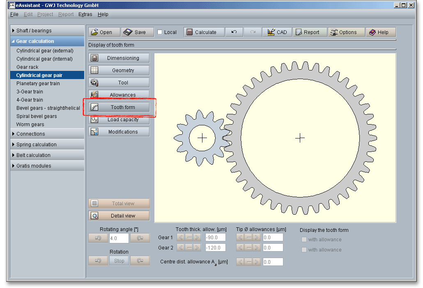
Task: Click the undo arrow button
Action: [x=234, y=32]
